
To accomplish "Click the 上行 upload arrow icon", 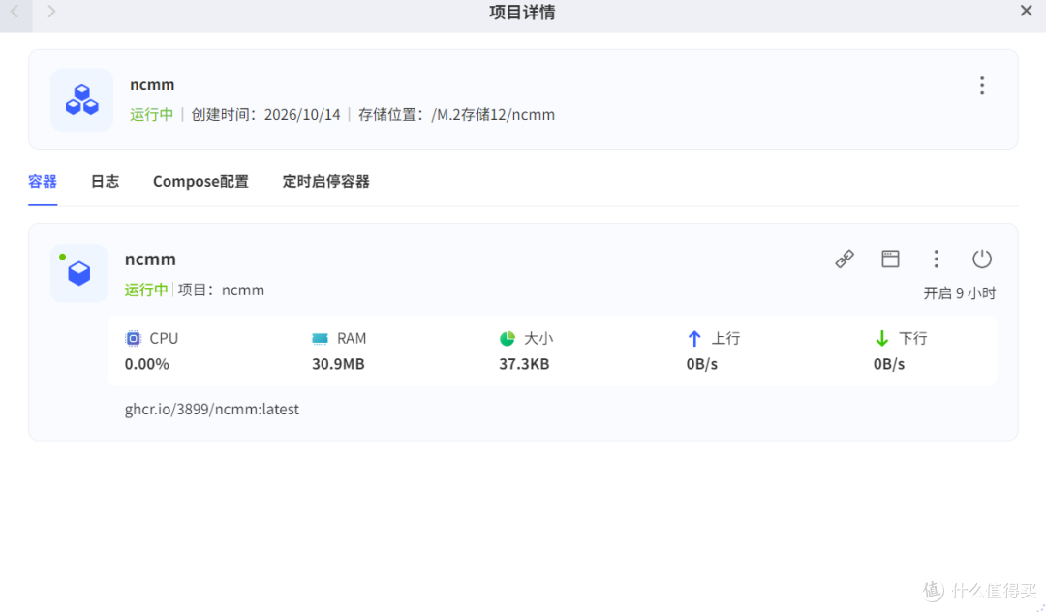I will pyautogui.click(x=693, y=339).
